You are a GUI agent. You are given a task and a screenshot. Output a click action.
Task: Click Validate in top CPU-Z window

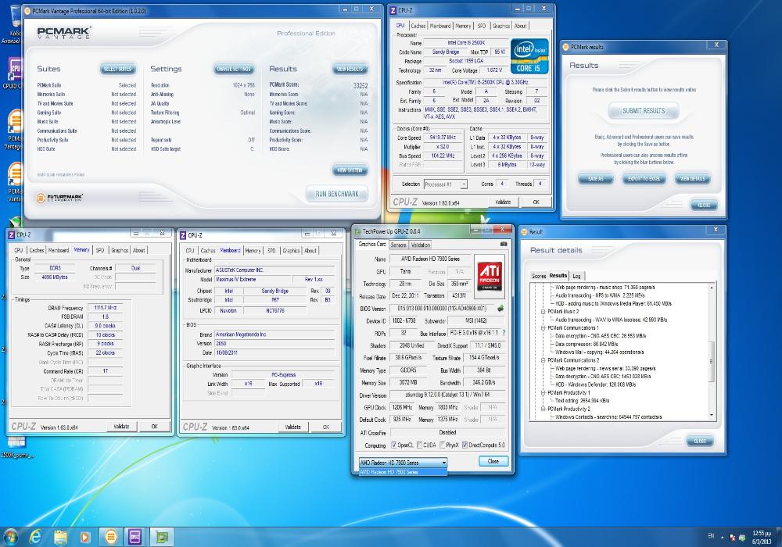click(503, 202)
